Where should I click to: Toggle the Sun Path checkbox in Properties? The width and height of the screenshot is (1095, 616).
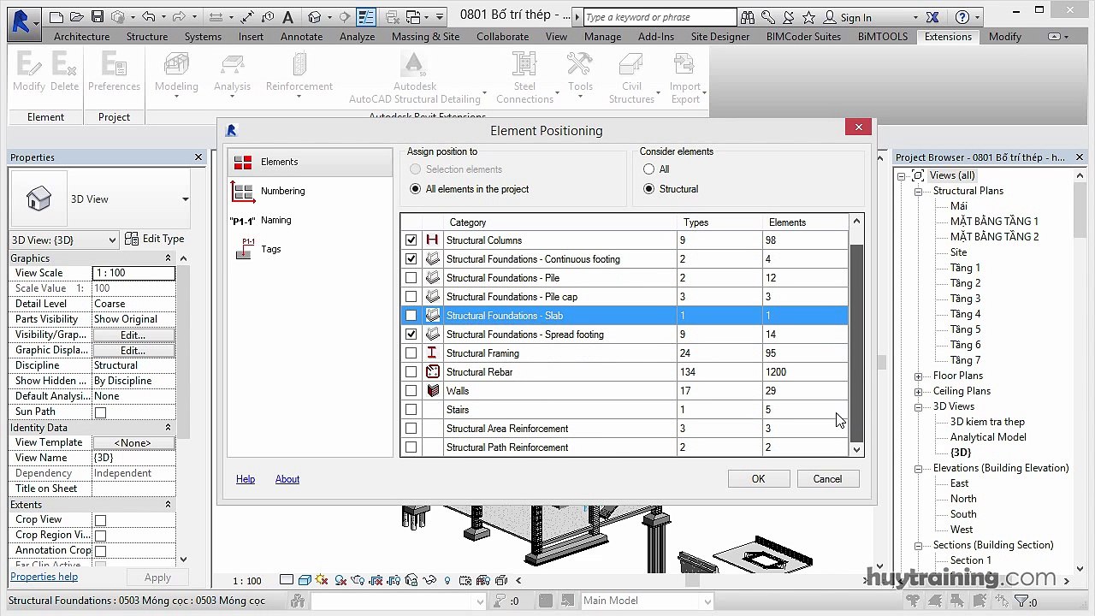point(100,412)
